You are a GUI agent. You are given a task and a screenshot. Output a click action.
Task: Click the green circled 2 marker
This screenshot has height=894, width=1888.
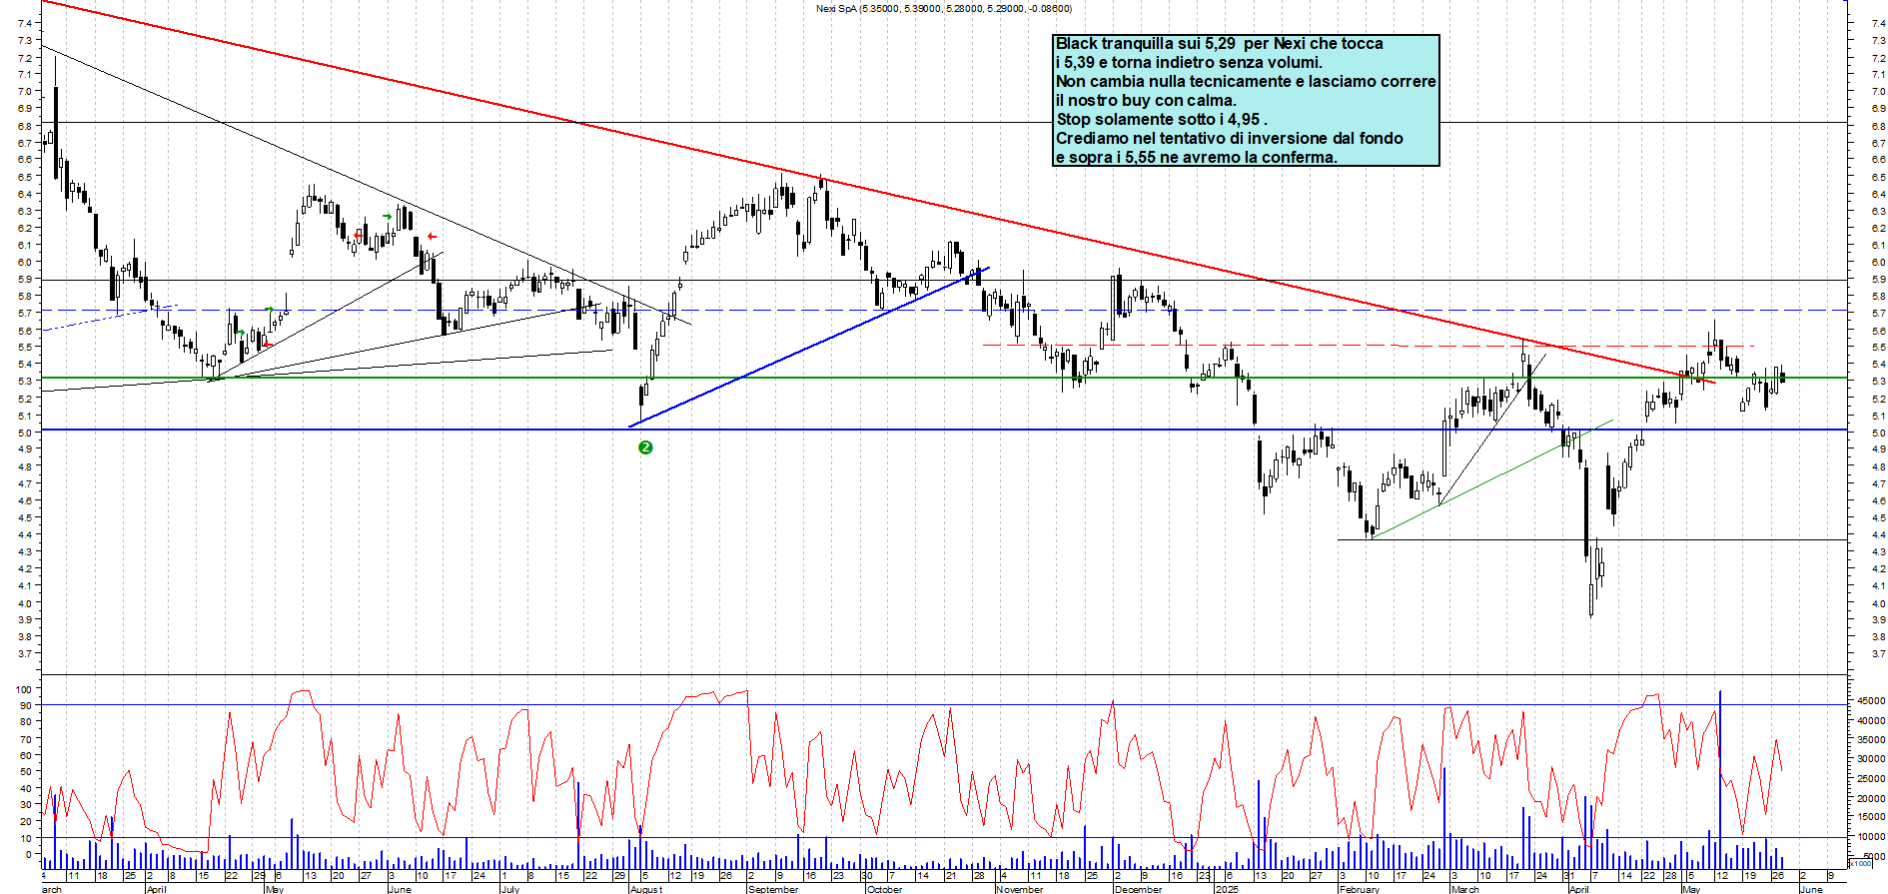(645, 447)
